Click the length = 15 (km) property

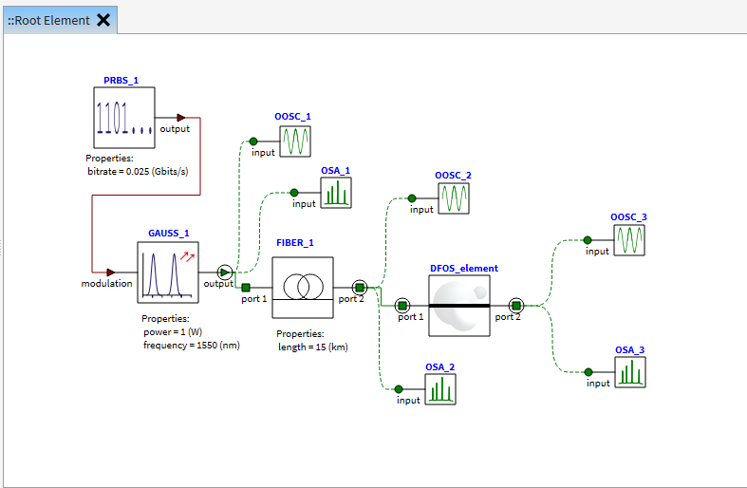tap(313, 347)
